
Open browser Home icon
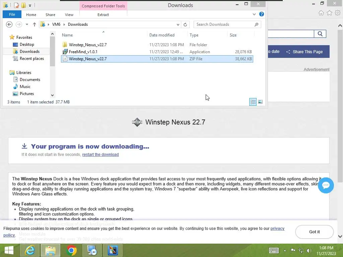(x=321, y=13)
